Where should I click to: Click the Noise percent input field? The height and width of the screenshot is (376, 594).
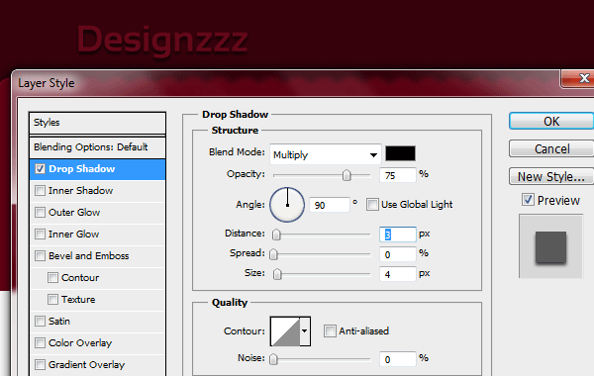398,359
